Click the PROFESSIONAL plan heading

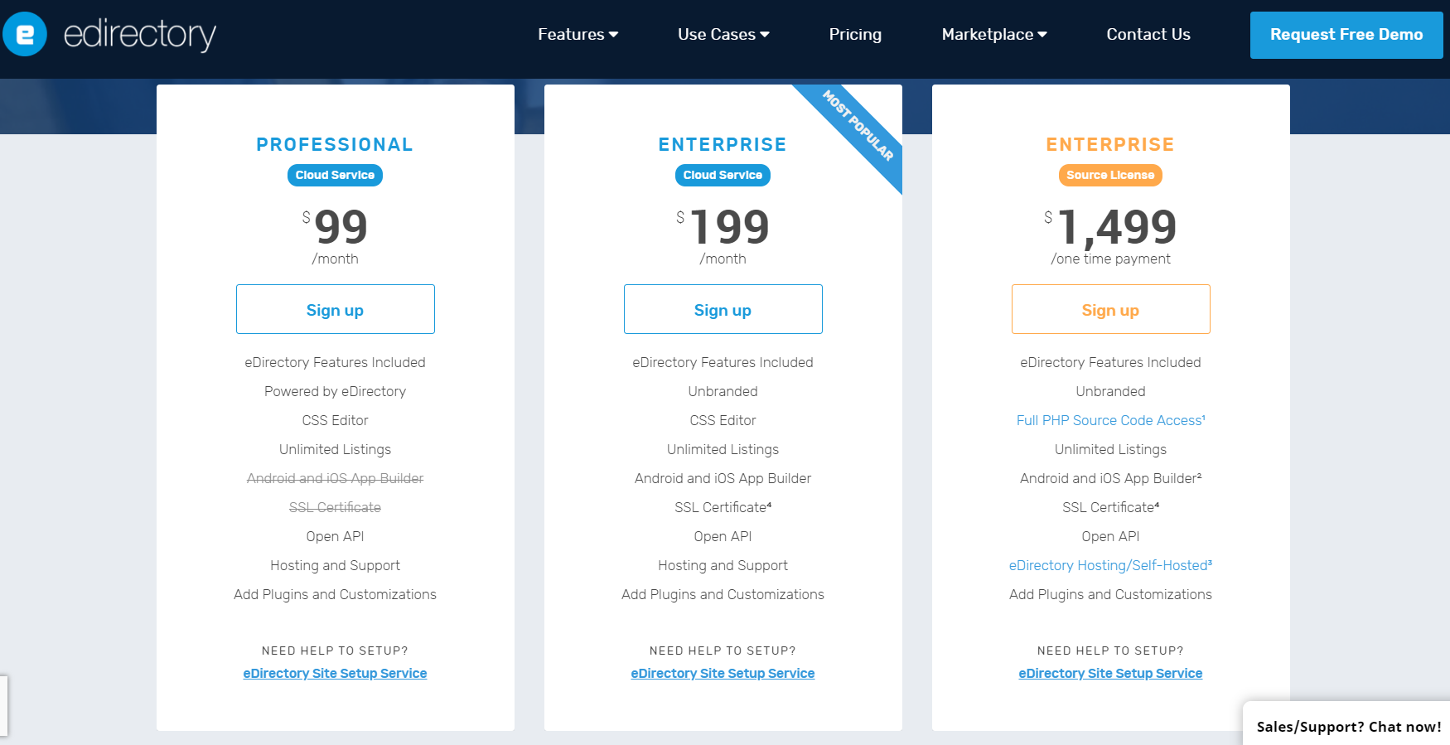click(x=335, y=144)
